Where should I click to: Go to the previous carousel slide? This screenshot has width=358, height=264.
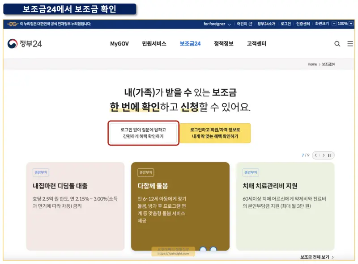coord(315,155)
